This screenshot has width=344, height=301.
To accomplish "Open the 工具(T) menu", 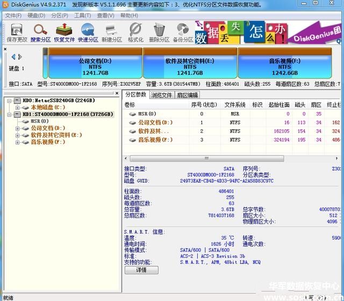I will click(82, 15).
